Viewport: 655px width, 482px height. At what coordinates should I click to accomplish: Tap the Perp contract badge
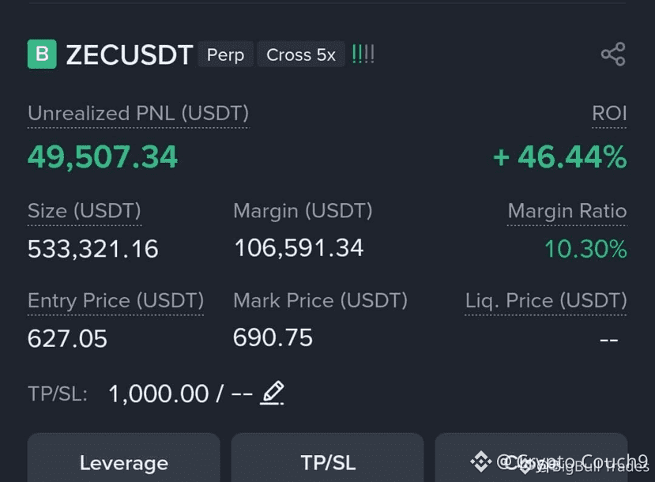click(x=225, y=55)
